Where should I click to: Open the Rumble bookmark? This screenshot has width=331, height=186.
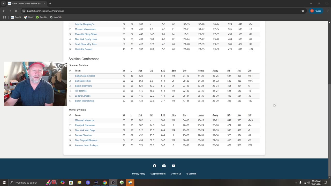[x=42, y=17]
